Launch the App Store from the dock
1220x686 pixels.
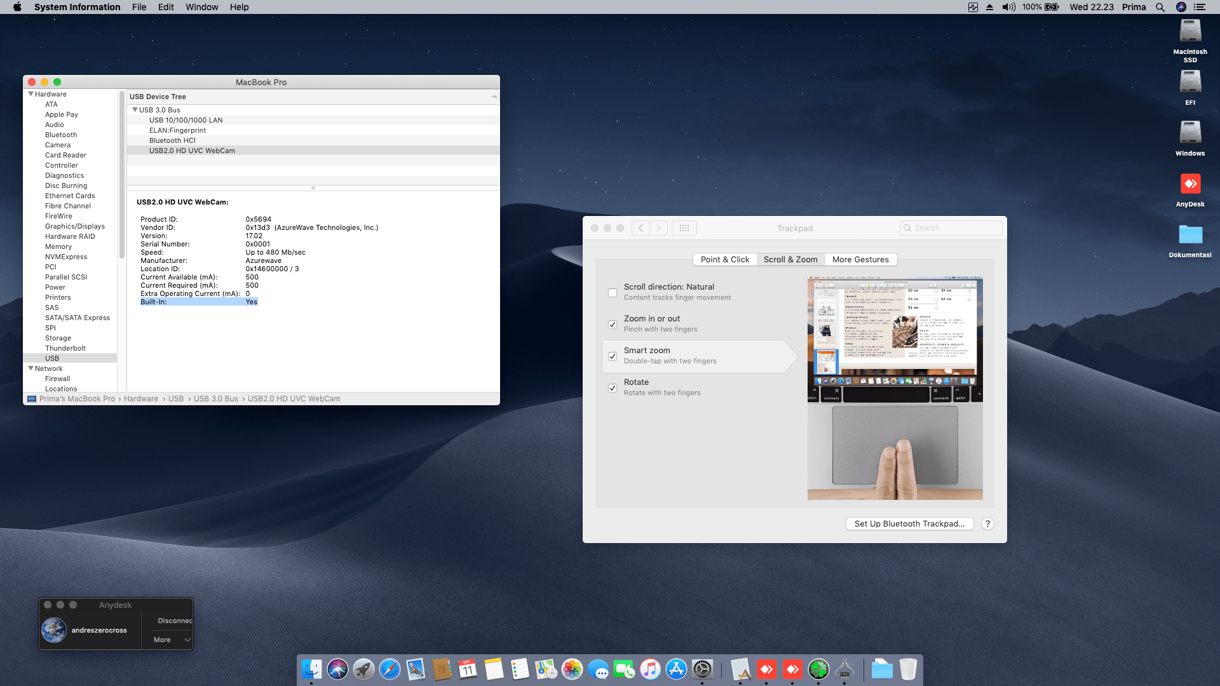[676, 669]
